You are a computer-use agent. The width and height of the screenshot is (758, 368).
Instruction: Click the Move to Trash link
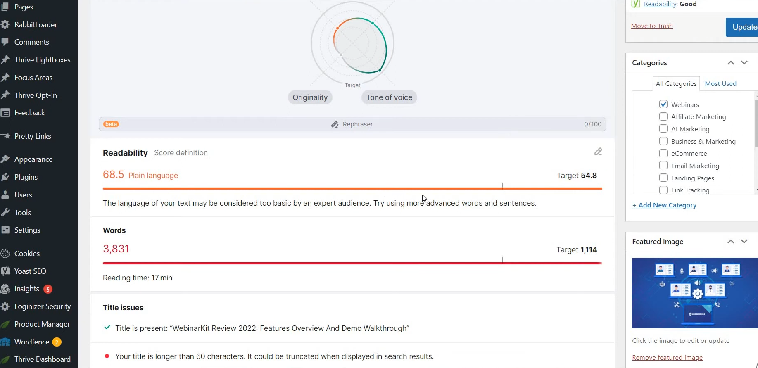point(652,26)
